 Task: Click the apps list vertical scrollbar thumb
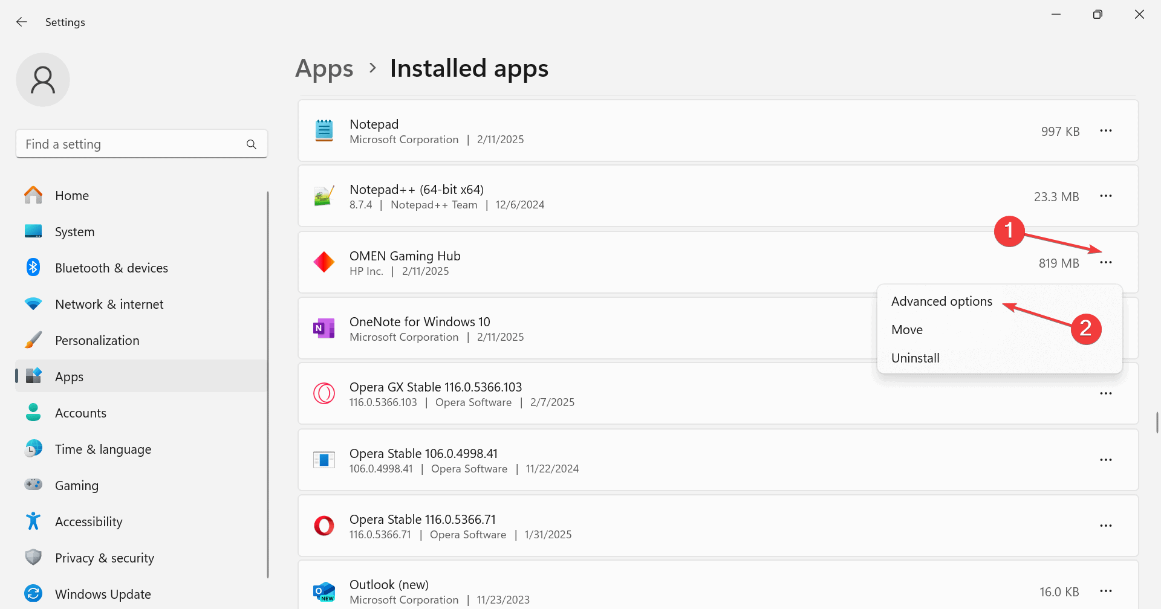(x=1157, y=423)
